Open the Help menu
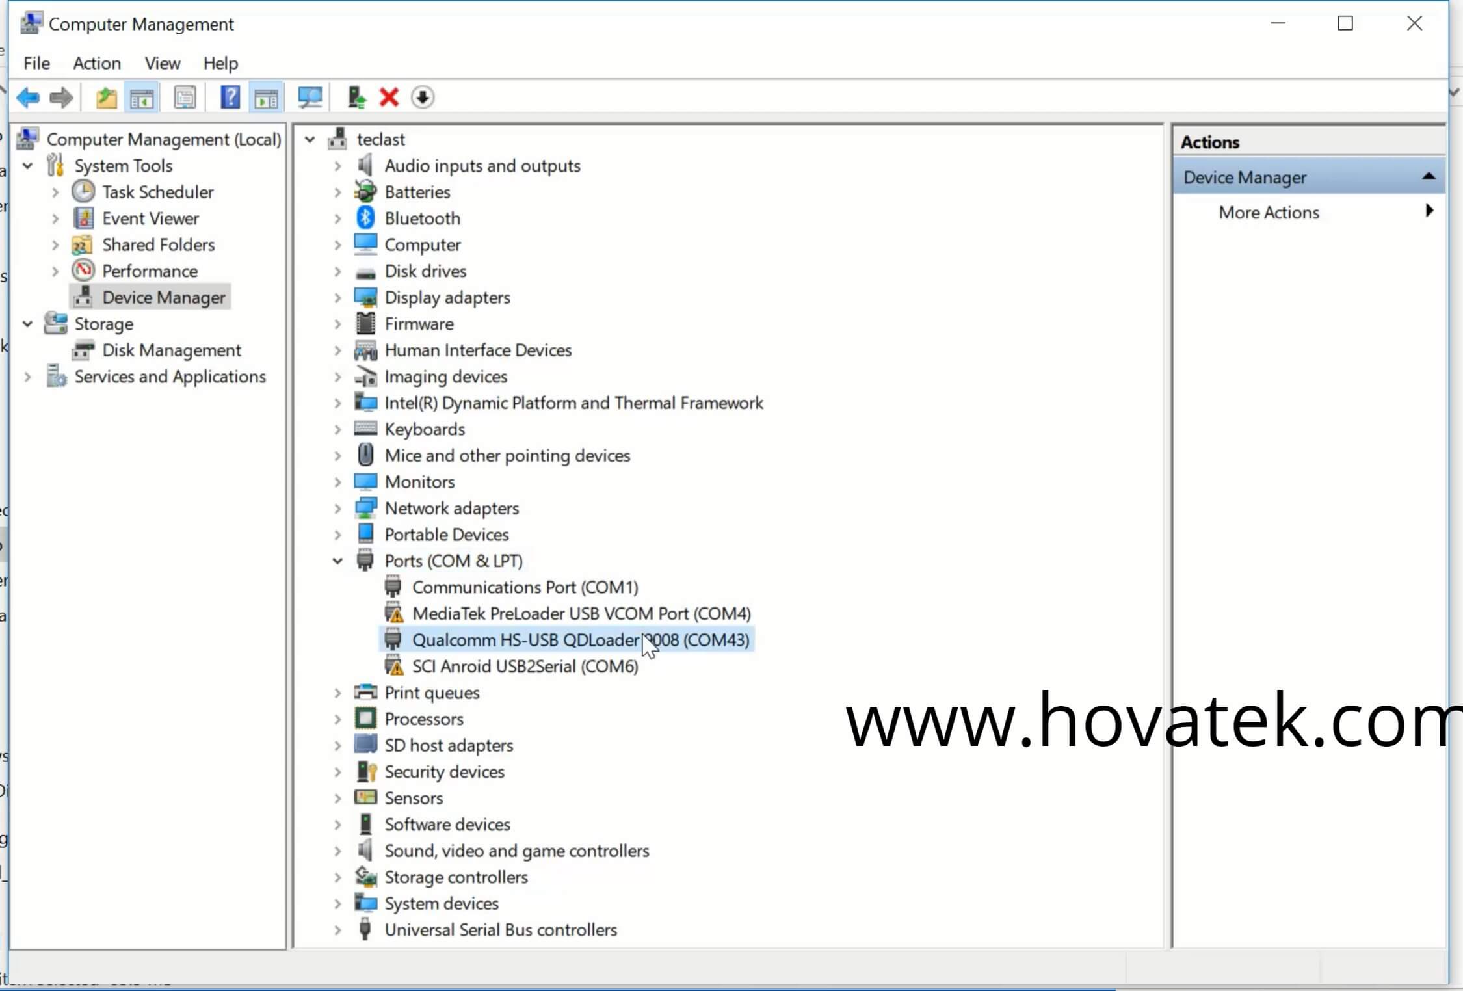The width and height of the screenshot is (1463, 991). [220, 63]
